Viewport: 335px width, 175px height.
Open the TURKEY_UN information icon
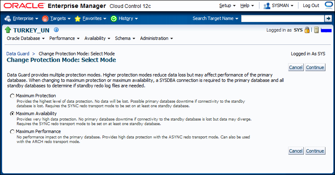point(56,30)
